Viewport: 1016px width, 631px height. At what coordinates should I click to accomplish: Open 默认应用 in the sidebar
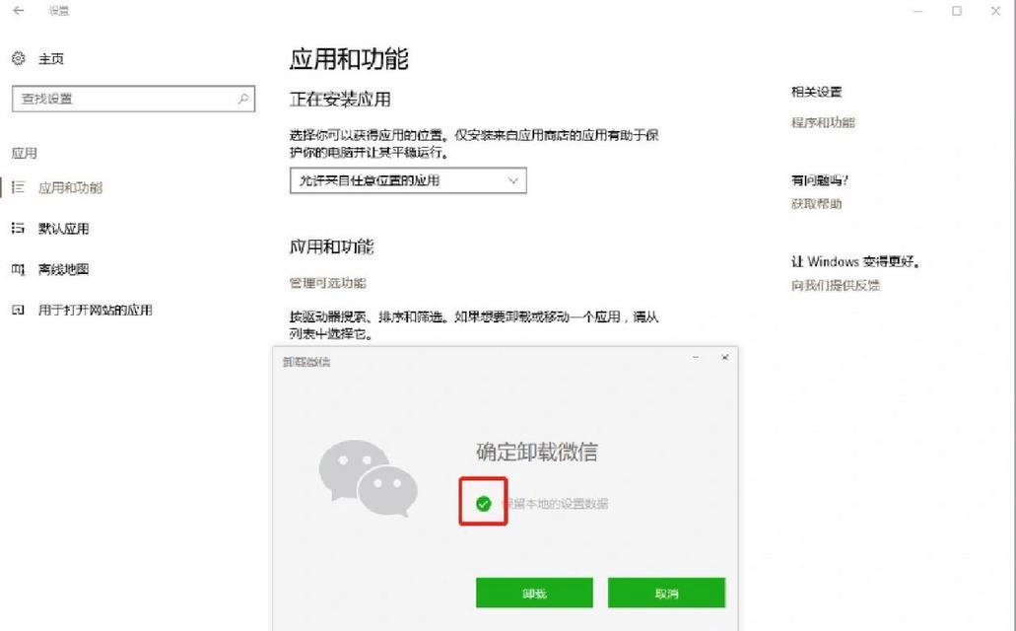(x=63, y=229)
